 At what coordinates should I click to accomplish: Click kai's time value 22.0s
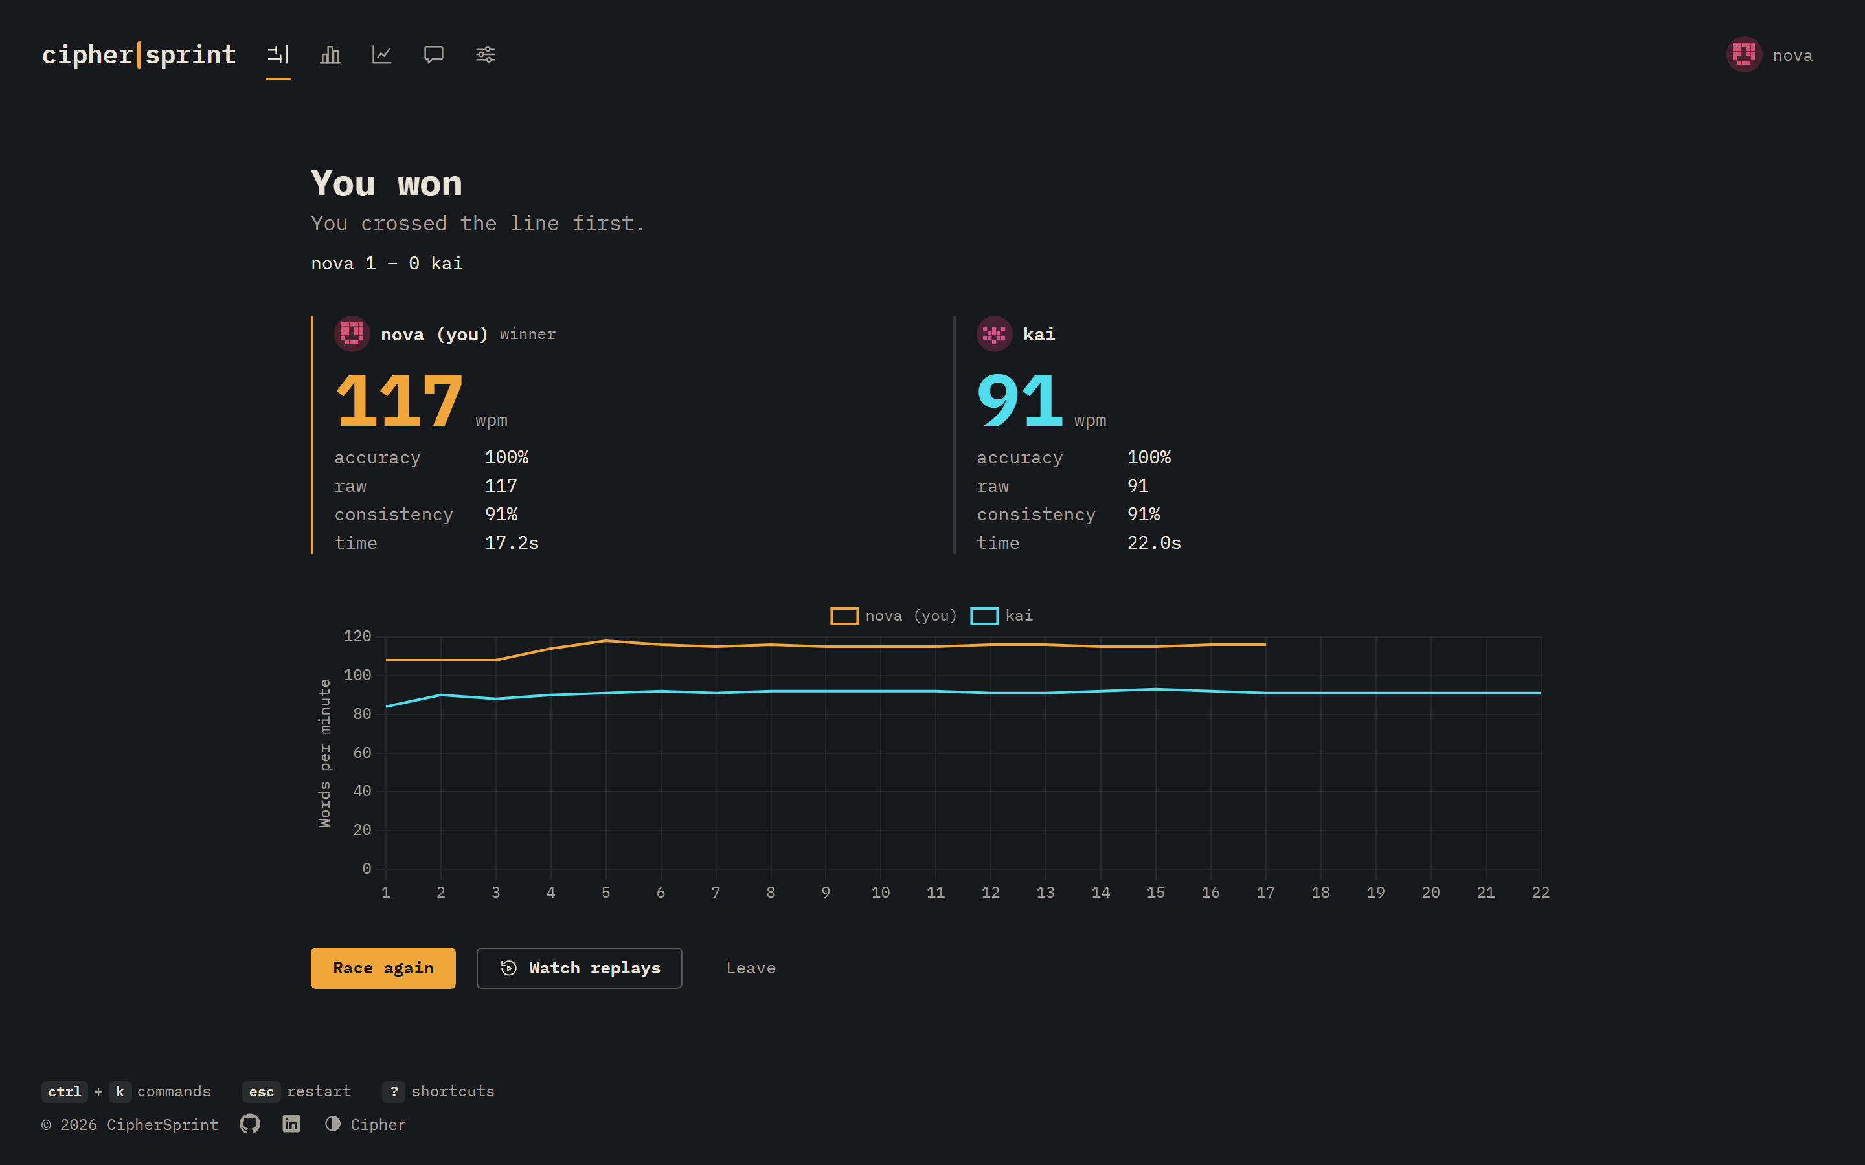pyautogui.click(x=1154, y=542)
